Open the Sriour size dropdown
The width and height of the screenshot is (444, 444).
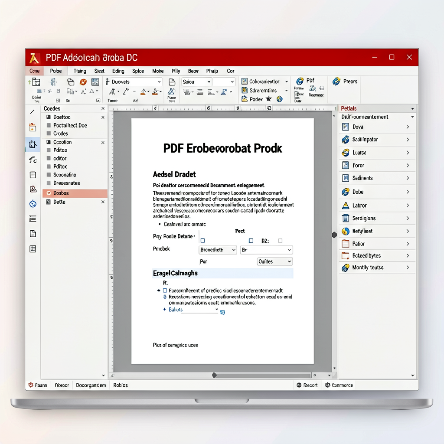pos(196,82)
